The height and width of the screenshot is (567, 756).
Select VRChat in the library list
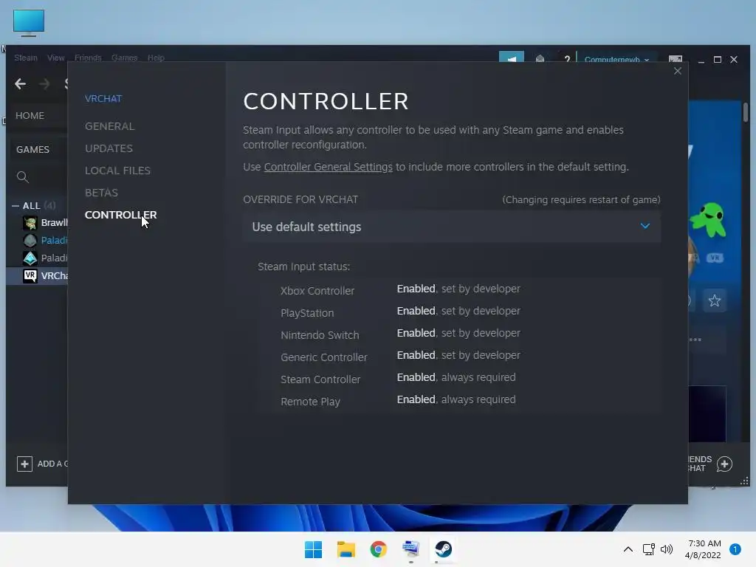54,276
